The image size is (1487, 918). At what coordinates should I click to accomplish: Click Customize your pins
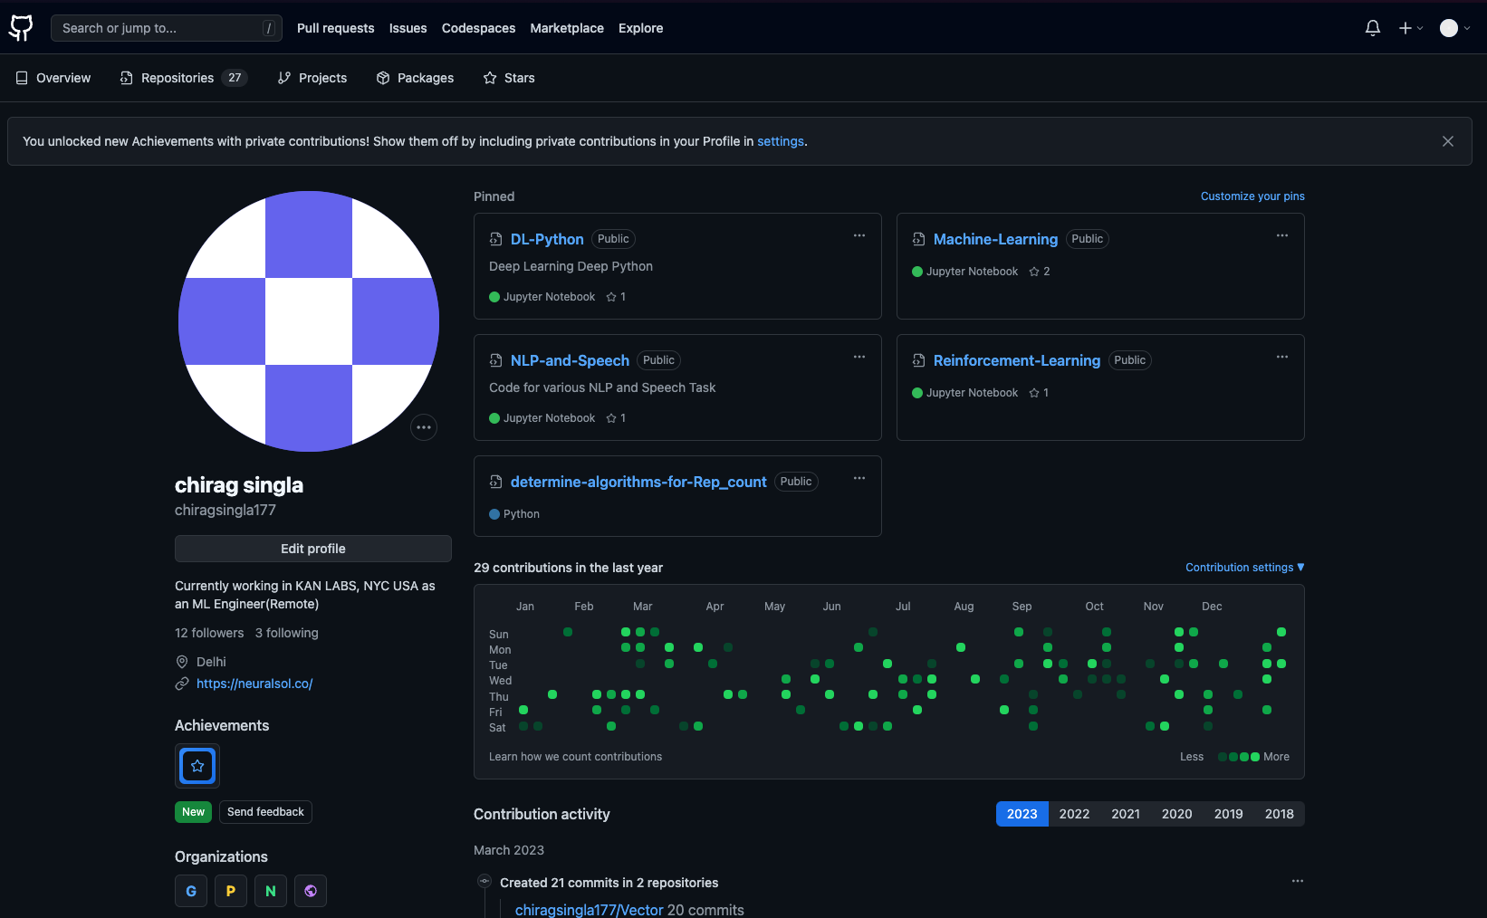tap(1252, 196)
